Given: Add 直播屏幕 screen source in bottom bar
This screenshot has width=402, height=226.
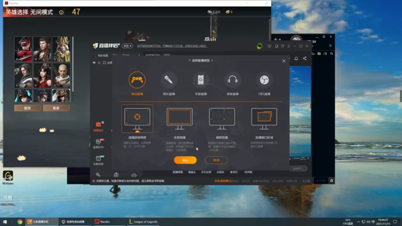Looking at the screenshot, I should 178,172.
